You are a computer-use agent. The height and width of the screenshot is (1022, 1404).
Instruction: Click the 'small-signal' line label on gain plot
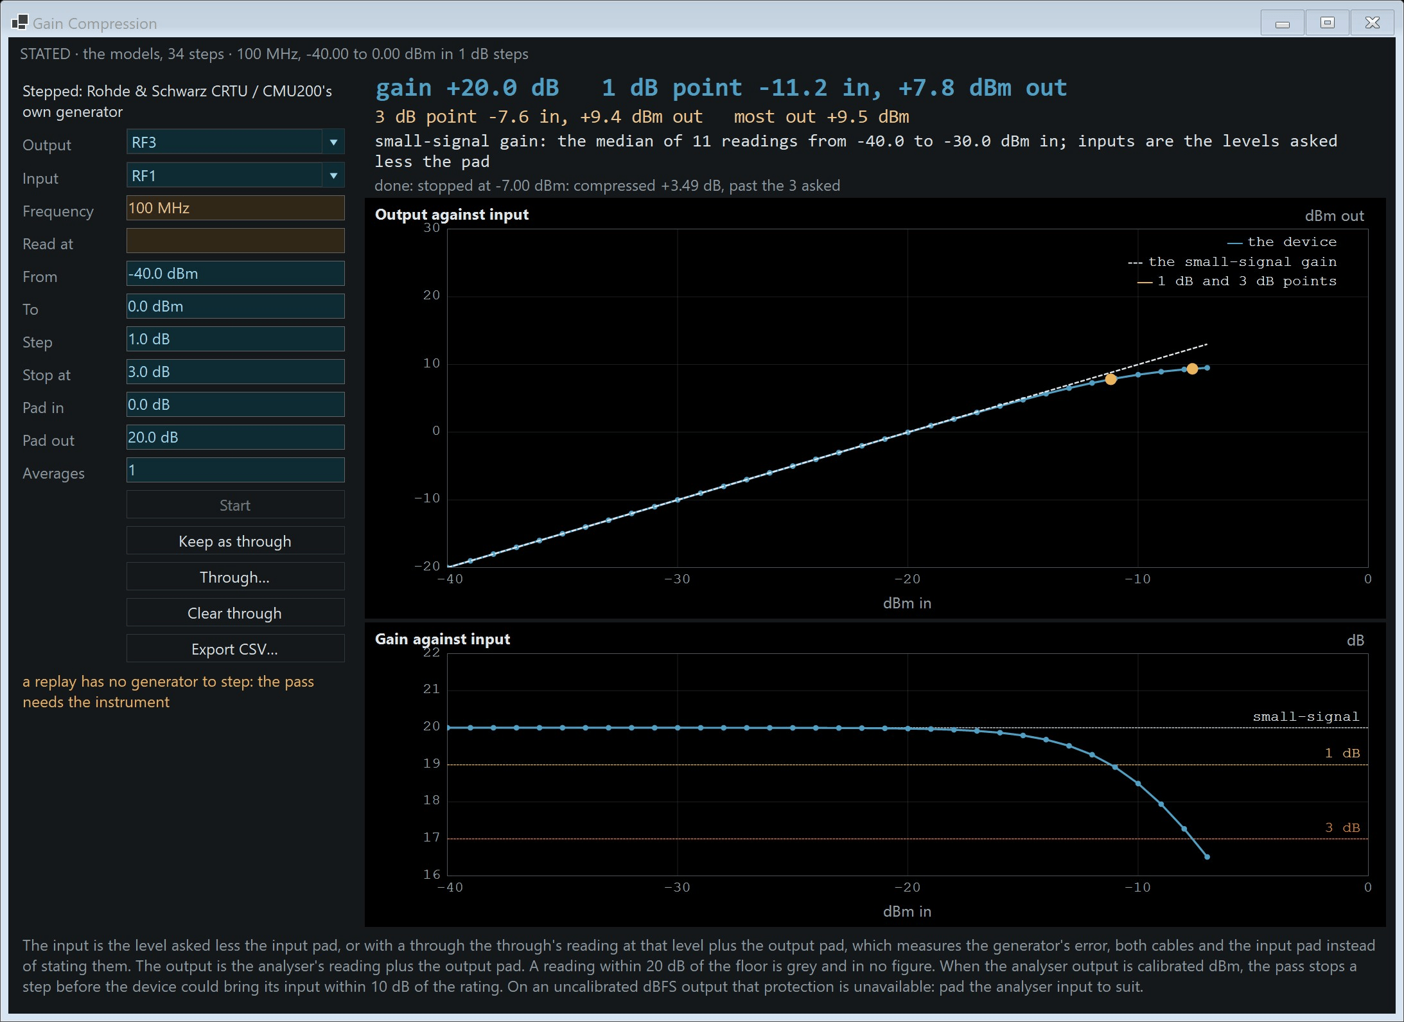coord(1306,717)
